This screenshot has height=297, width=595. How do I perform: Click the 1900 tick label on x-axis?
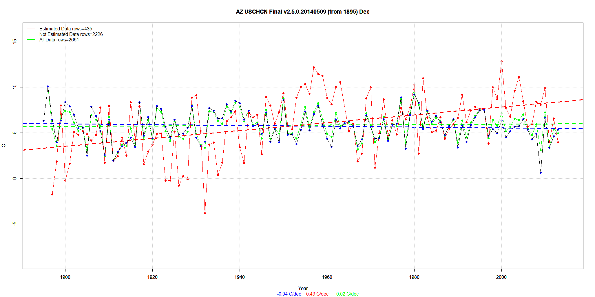coord(65,277)
